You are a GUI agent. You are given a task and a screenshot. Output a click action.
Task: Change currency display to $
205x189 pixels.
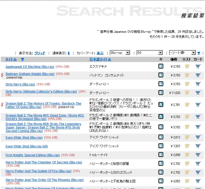pos(69,53)
